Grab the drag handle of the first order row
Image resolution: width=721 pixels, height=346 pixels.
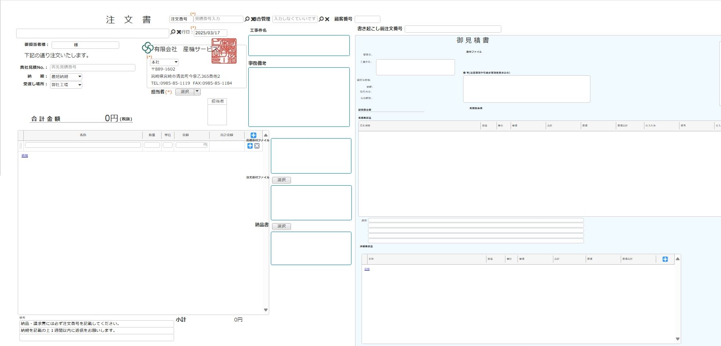[x=21, y=145]
